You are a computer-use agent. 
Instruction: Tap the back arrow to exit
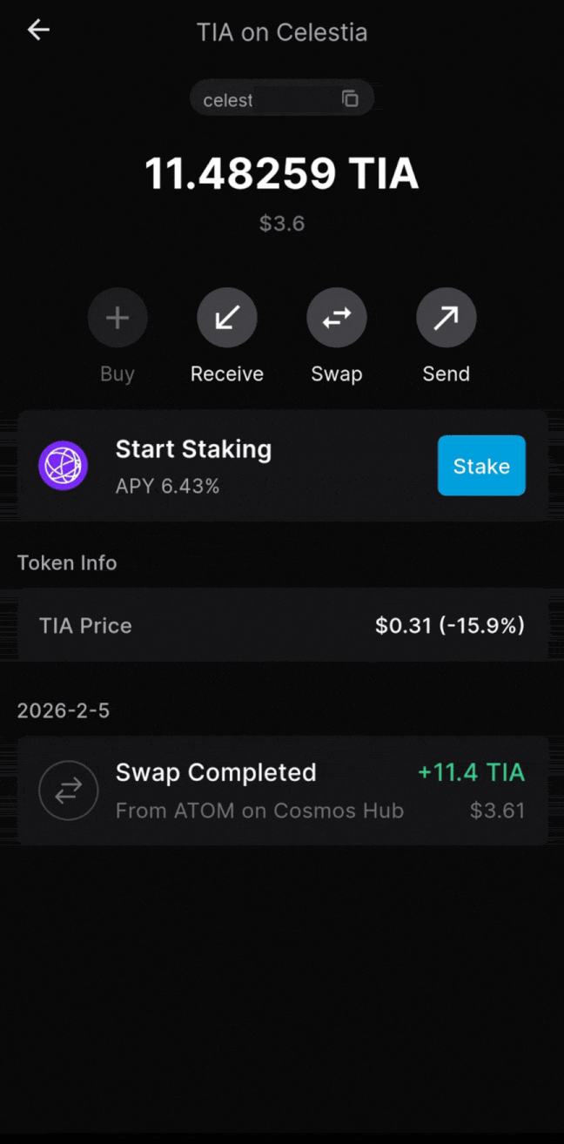37,30
